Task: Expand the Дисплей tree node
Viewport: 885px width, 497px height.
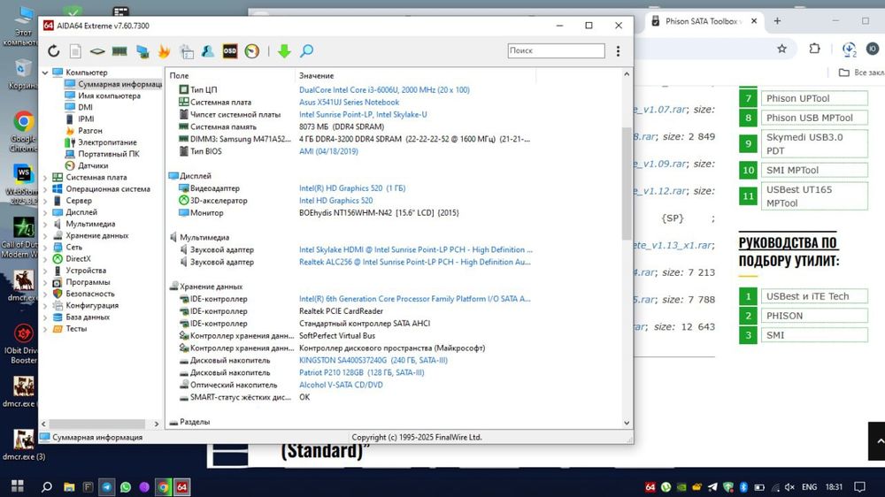Action: point(45,212)
